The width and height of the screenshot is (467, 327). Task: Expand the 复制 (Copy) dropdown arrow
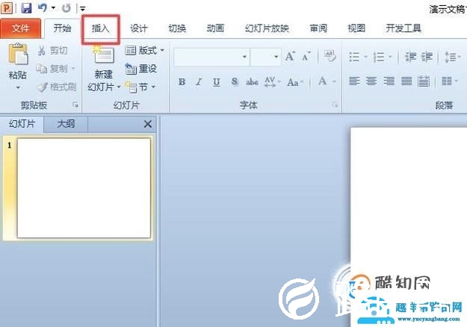[72, 69]
